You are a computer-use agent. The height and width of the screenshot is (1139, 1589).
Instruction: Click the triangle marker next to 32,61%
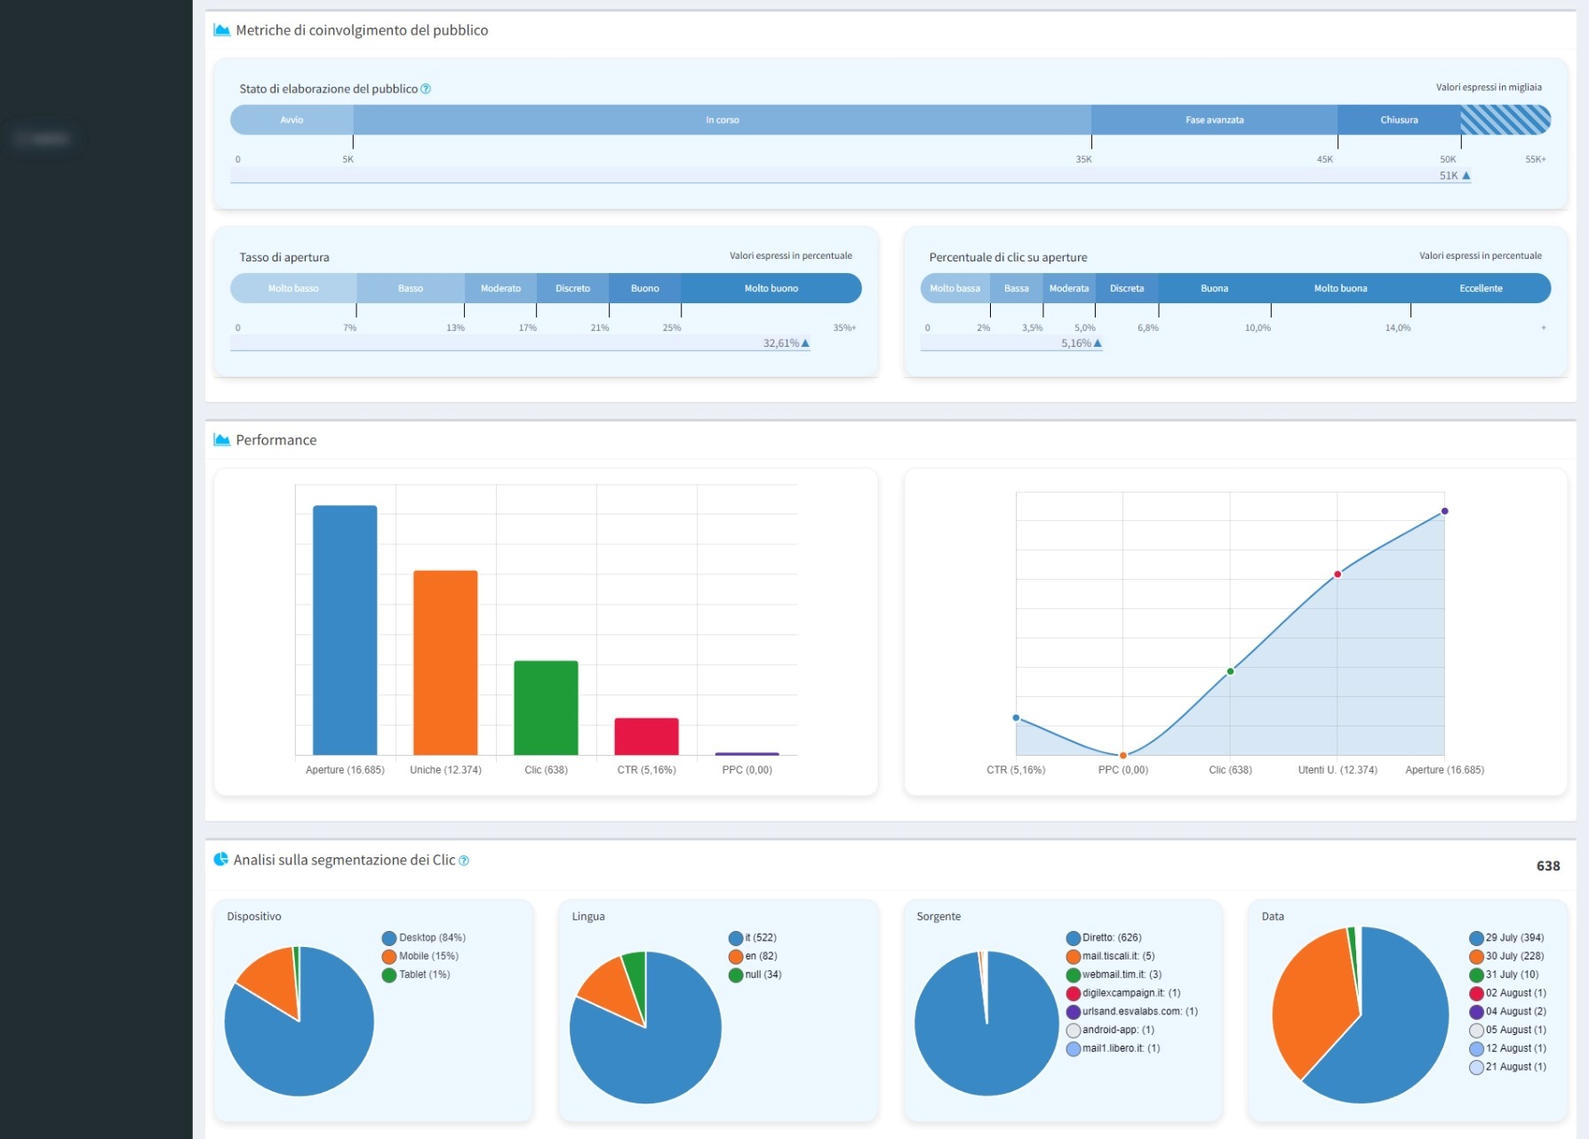click(805, 343)
